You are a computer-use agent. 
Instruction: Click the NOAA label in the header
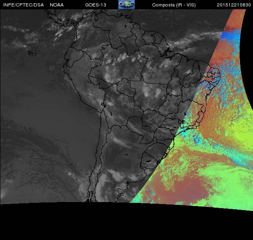56,5
